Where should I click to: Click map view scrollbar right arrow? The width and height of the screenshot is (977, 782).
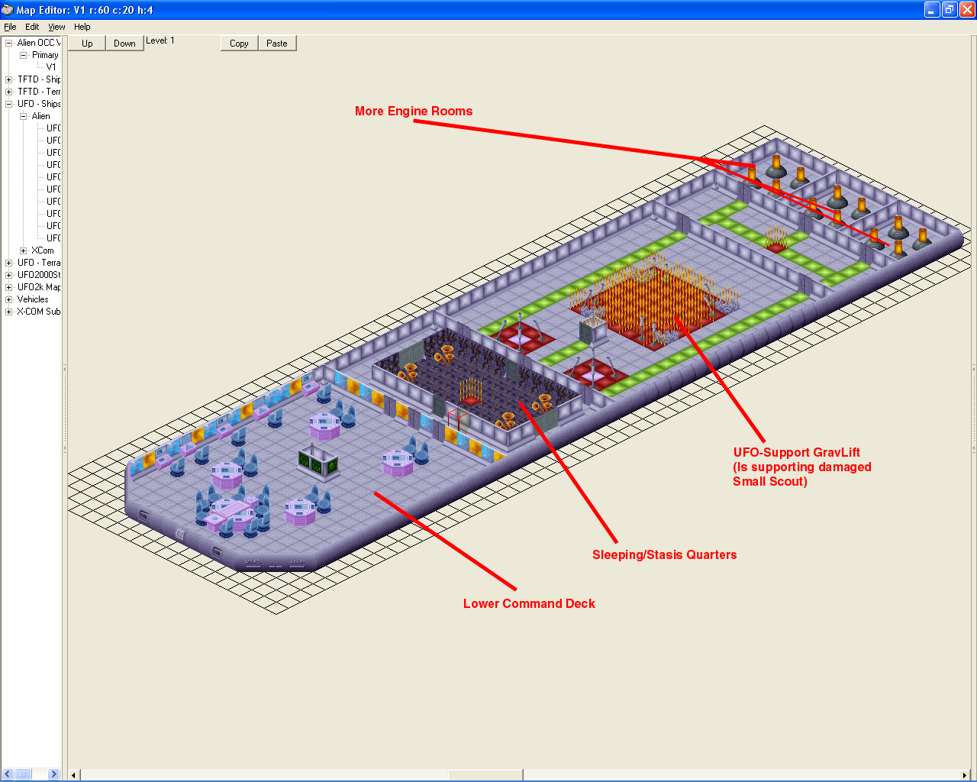click(964, 775)
